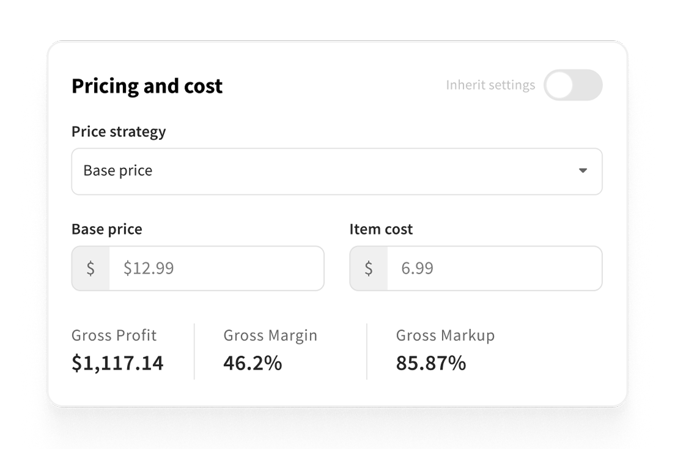Click the Pricing and cost heading

point(147,86)
